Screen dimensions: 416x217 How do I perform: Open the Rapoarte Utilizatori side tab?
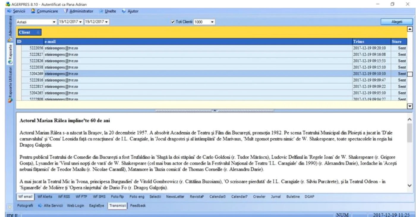pos(10,85)
